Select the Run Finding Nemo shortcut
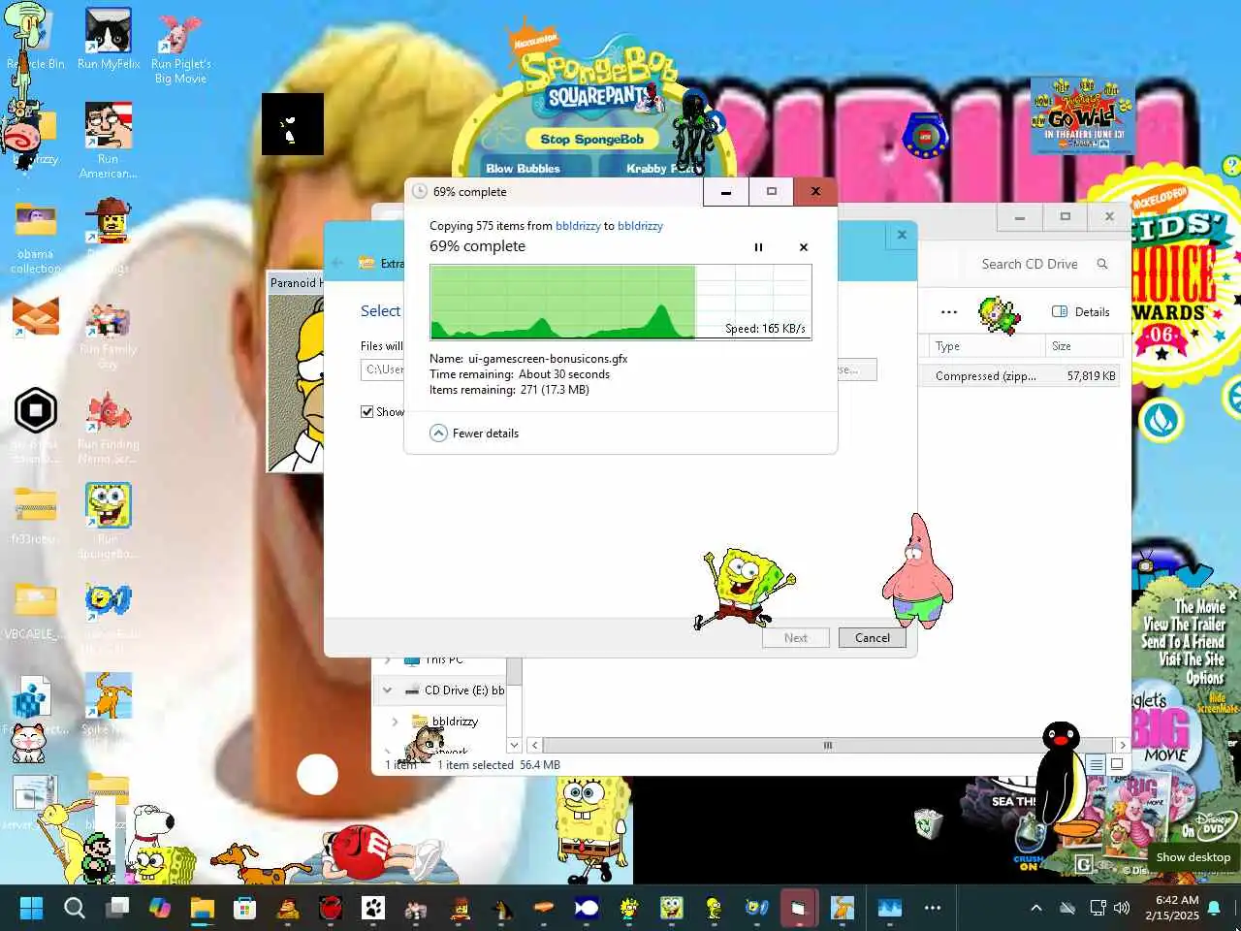This screenshot has width=1241, height=931. pyautogui.click(x=109, y=428)
